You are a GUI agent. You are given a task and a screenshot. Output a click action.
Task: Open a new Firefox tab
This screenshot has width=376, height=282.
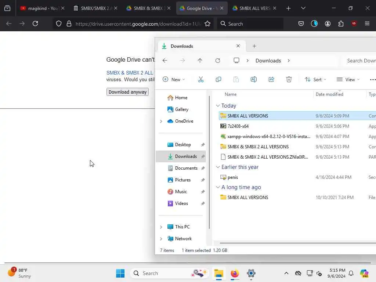coord(289,8)
